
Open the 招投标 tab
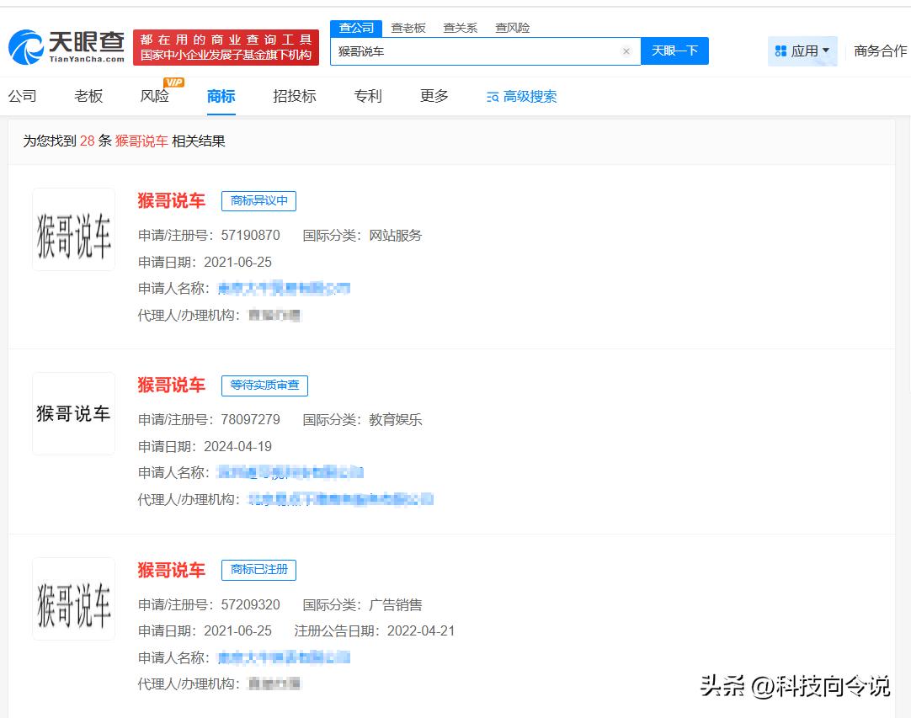[295, 96]
